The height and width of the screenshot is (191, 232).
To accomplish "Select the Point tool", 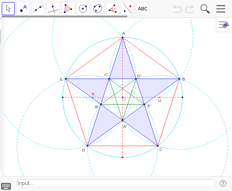I will pyautogui.click(x=23, y=9).
